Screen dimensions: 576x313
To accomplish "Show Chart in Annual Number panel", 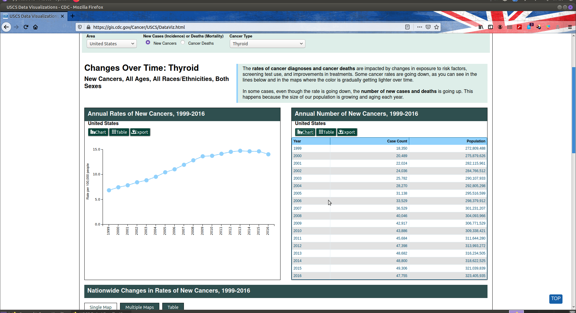I will [x=305, y=132].
